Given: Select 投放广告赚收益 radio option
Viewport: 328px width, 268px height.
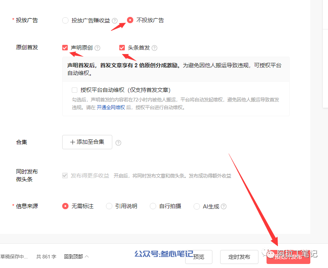Looking at the screenshot, I should pos(66,21).
